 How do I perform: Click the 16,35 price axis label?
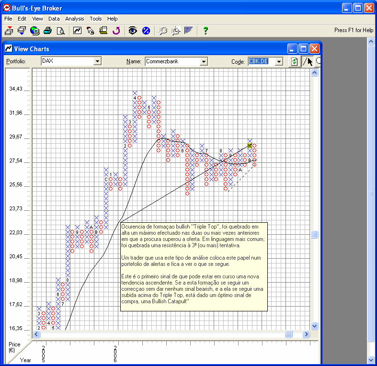pos(16,328)
